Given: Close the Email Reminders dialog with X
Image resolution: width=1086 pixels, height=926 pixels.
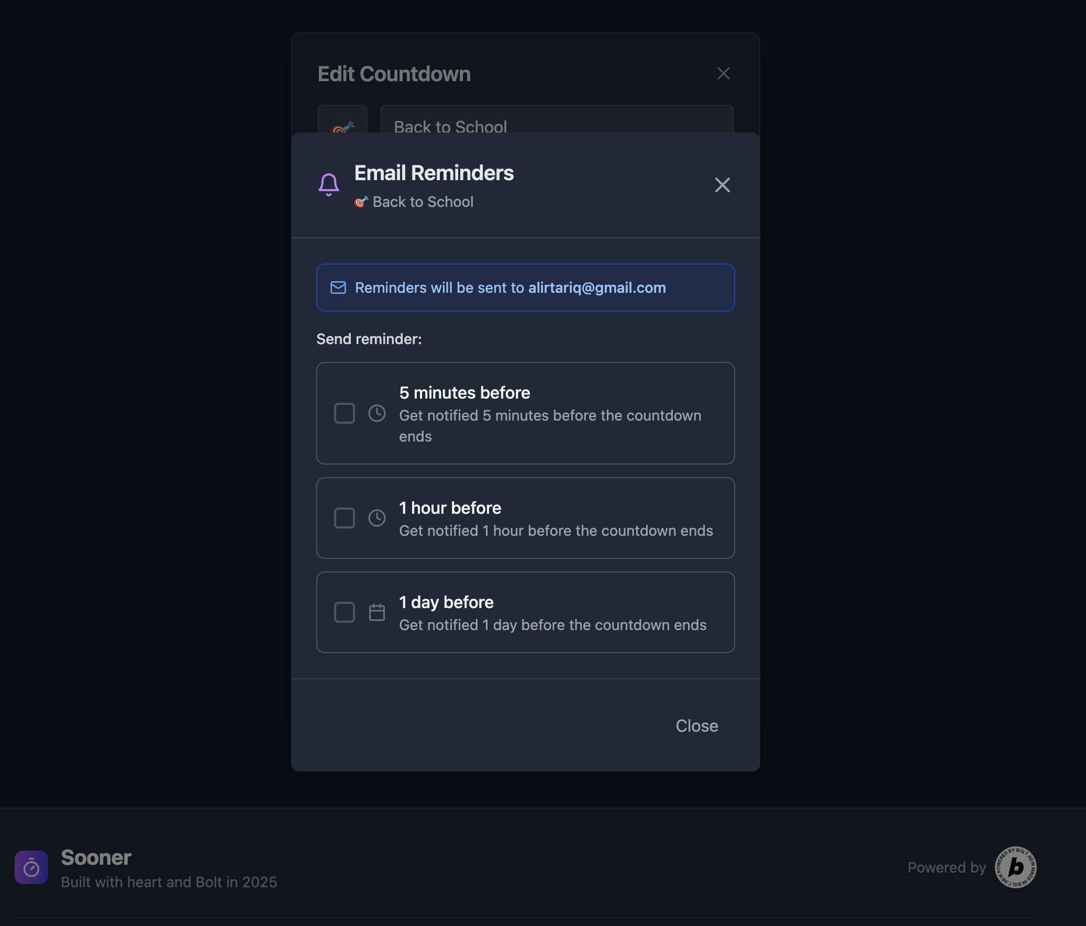Looking at the screenshot, I should point(722,184).
